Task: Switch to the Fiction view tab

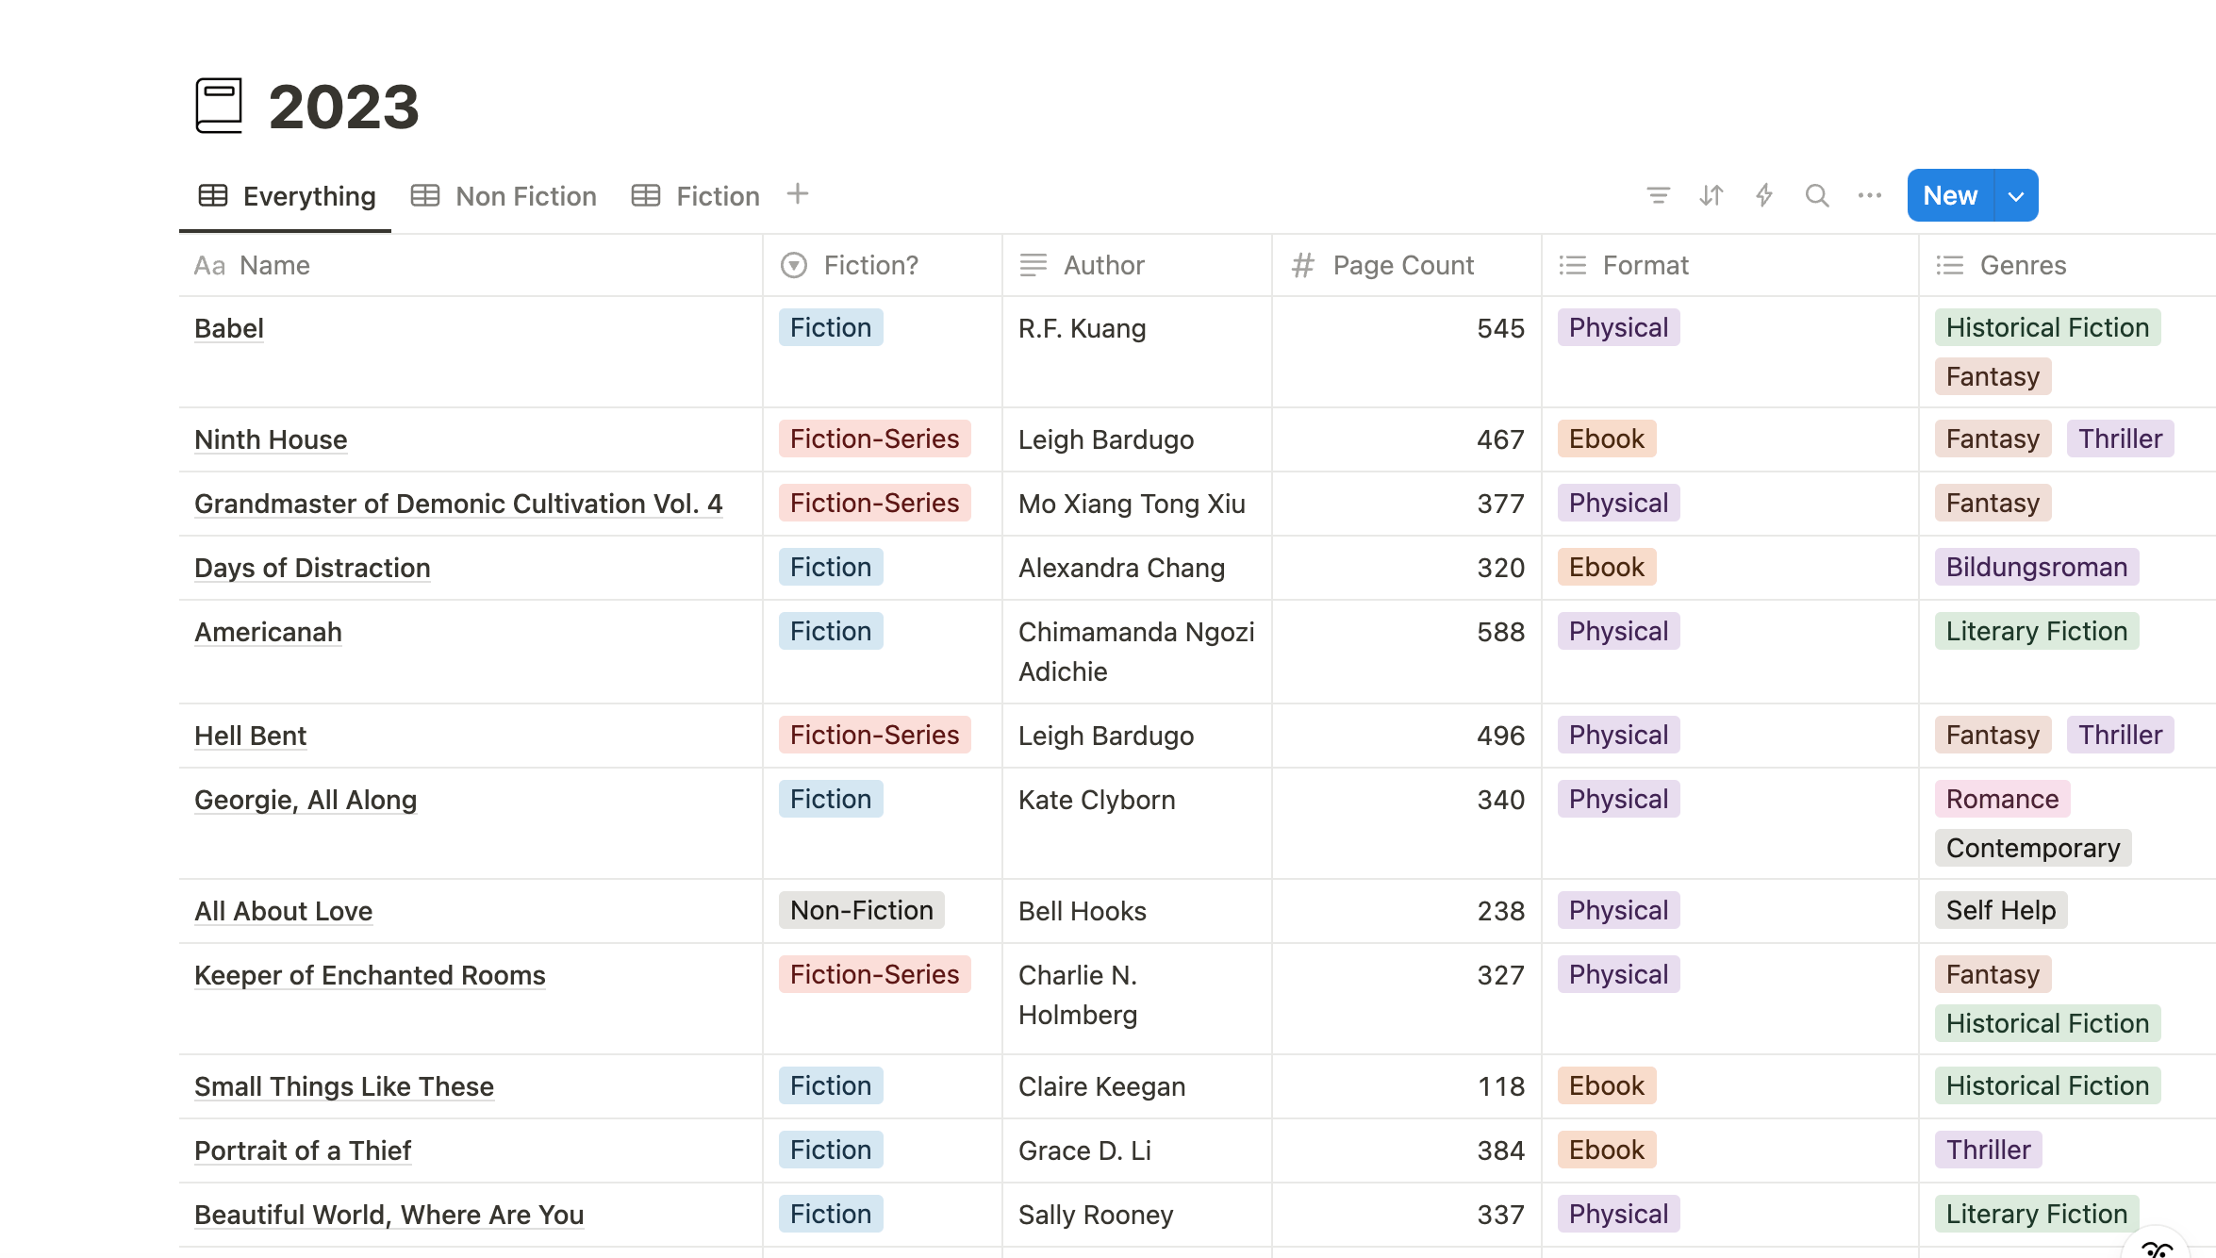Action: click(x=695, y=196)
